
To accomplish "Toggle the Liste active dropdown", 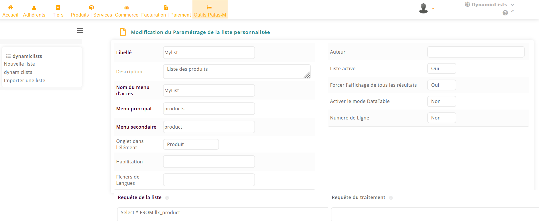I will (x=441, y=68).
